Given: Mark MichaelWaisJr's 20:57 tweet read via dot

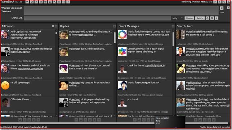Looking at the screenshot, I should coord(1,61).
